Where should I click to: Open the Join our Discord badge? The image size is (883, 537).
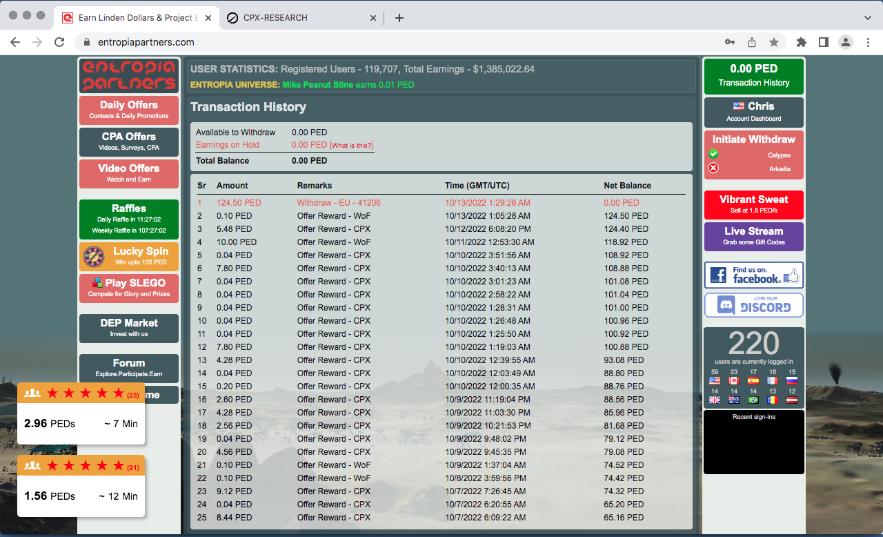click(754, 305)
